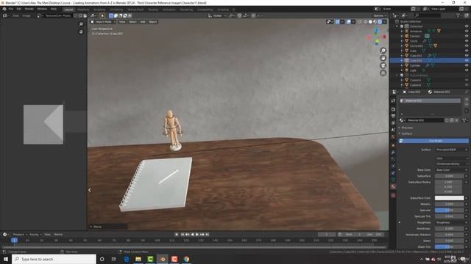This screenshot has width=471, height=264.
Task: Switch to the Layout workspace tab
Action: coord(68,10)
